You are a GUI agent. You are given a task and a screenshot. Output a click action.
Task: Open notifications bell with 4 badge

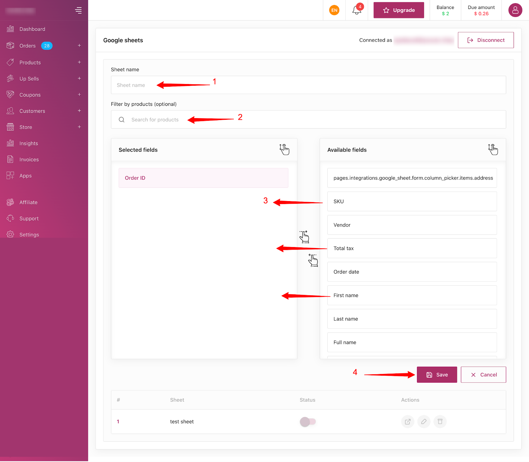(x=357, y=10)
